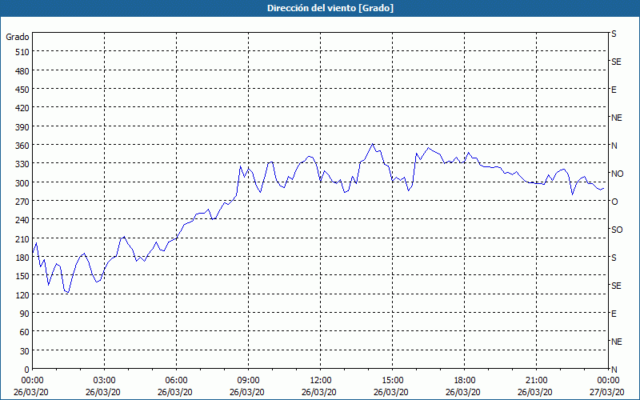The height and width of the screenshot is (400, 640).
Task: Click the 'SO' compass direction label
Action: 617,230
